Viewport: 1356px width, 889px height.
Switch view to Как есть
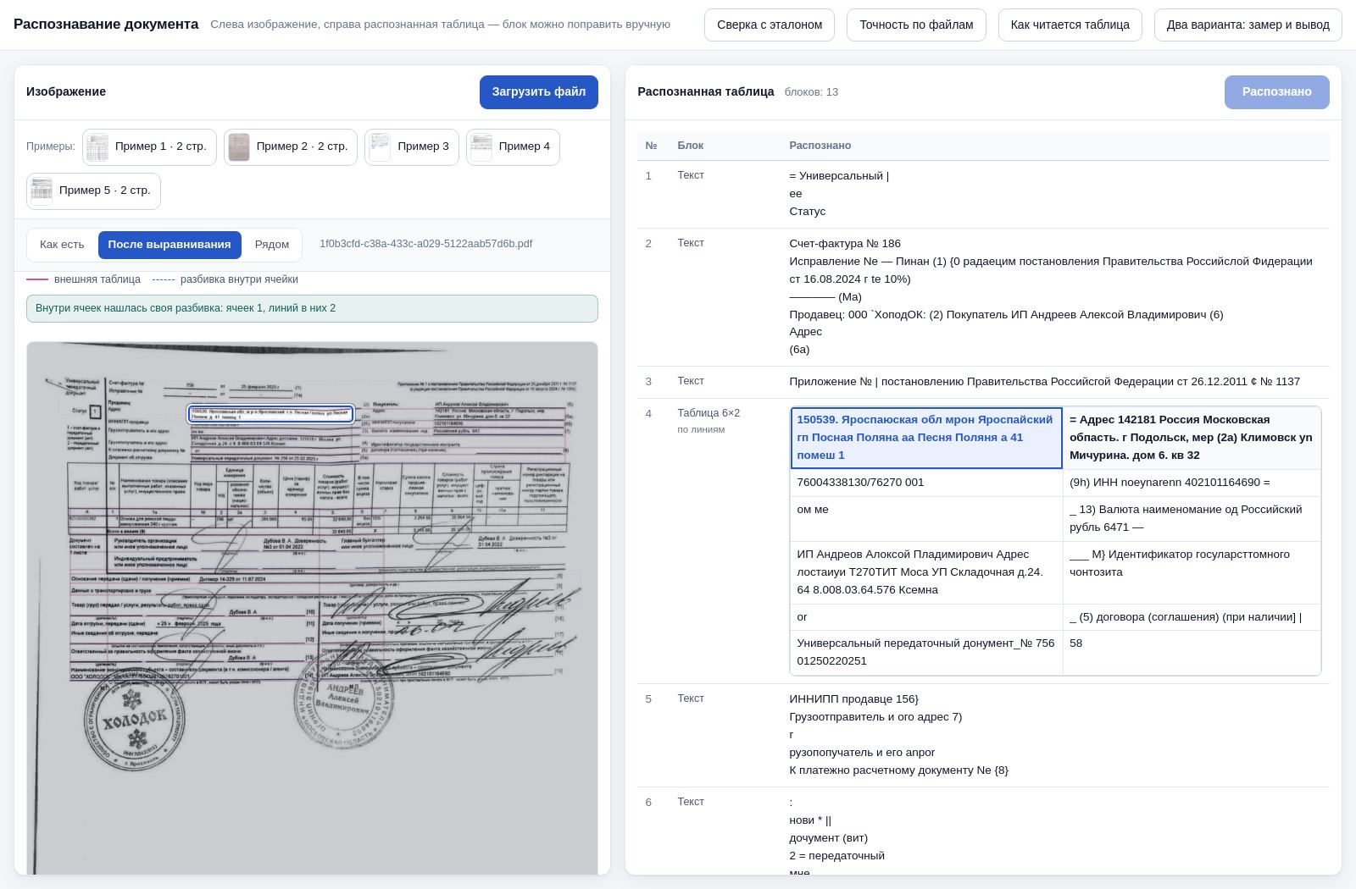click(62, 245)
